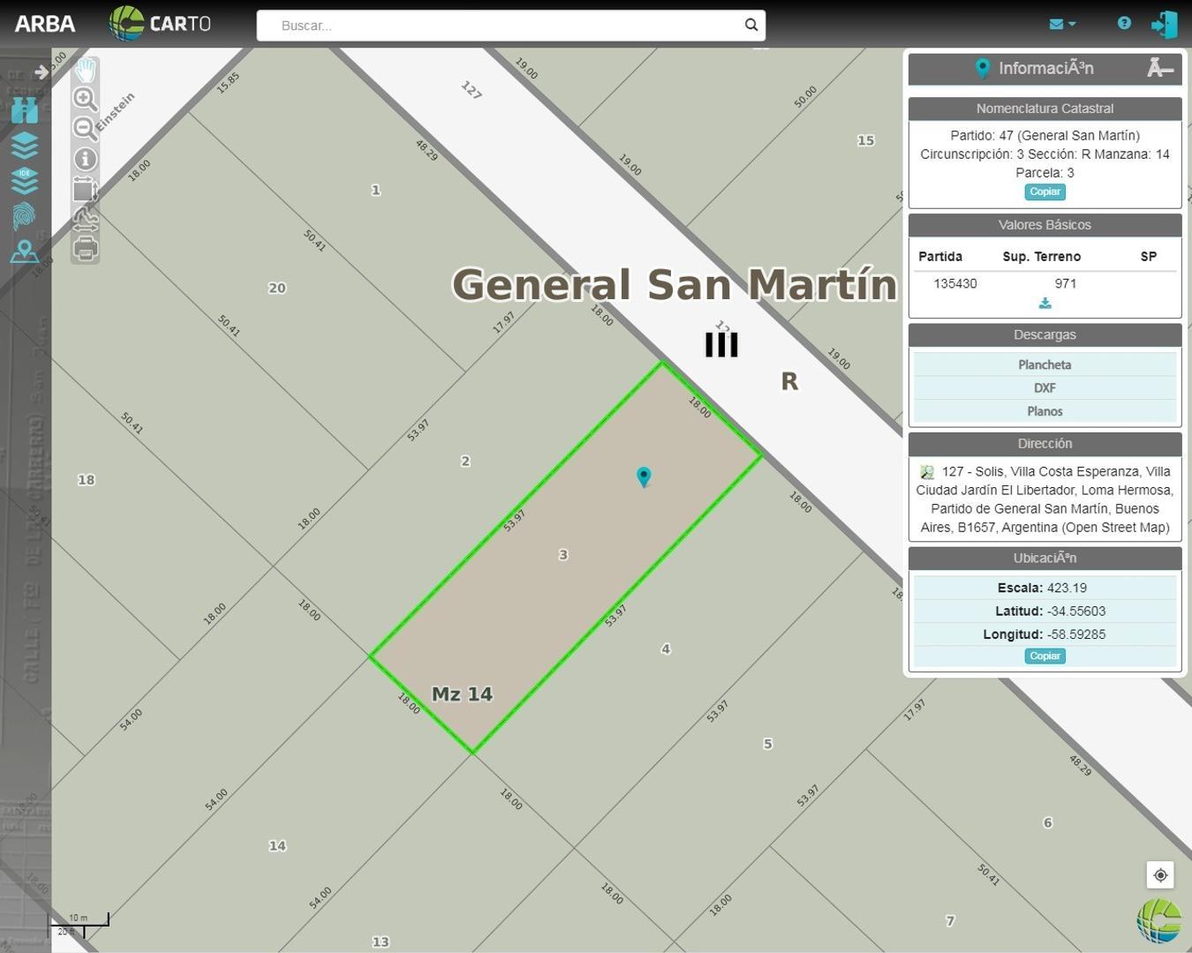Click the DXF download option
This screenshot has width=1192, height=953.
tap(1045, 387)
